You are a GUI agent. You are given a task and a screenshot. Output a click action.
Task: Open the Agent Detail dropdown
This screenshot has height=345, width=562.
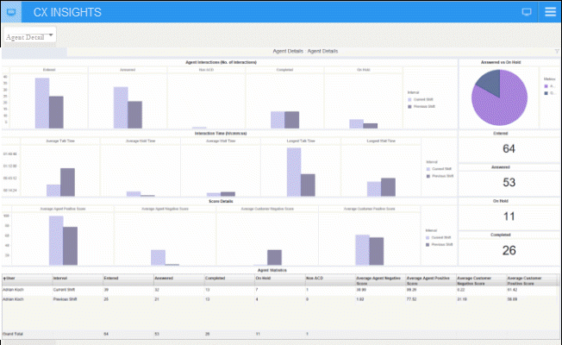click(30, 37)
